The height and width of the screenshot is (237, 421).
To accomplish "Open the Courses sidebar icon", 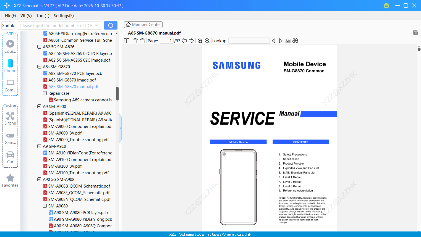I will [10, 46].
